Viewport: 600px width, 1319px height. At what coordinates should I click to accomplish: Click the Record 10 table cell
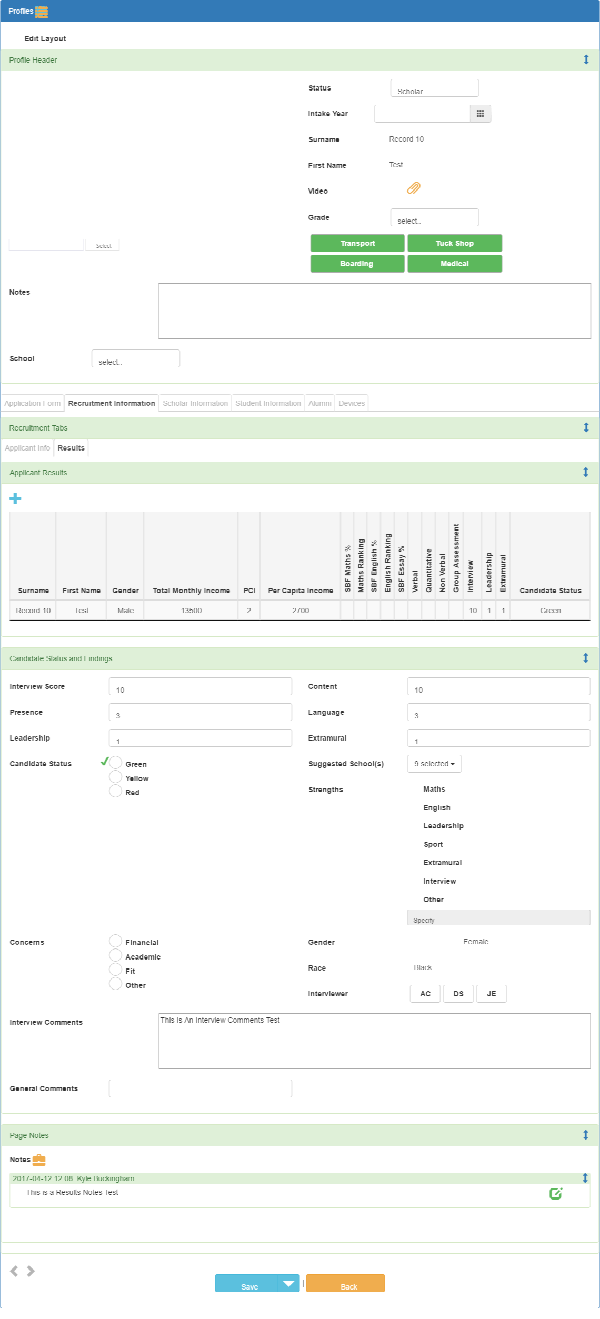pos(33,611)
